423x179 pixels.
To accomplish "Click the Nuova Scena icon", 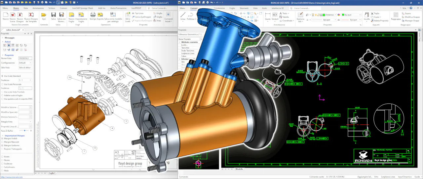I will point(13,15).
